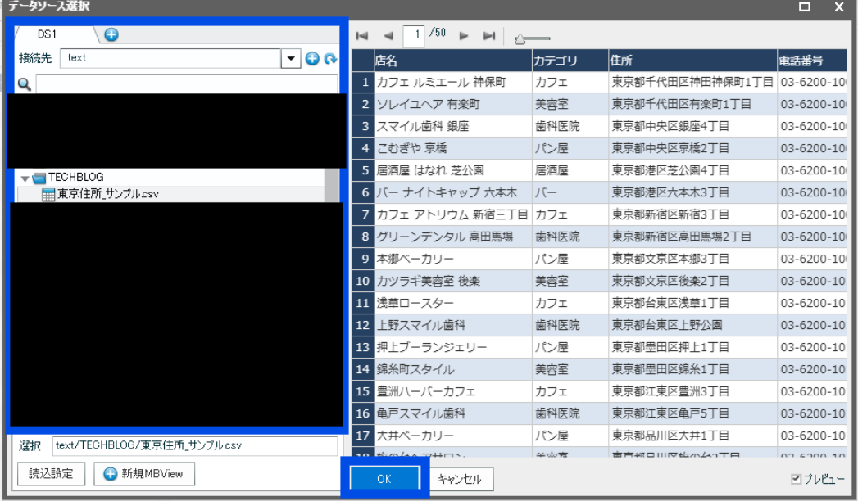Click the 店名 column header
This screenshot has height=501, width=858.
tap(451, 61)
